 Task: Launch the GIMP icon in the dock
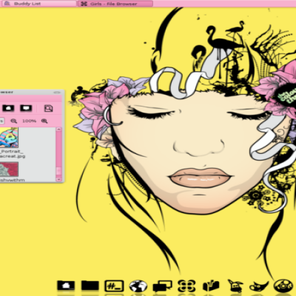(x=259, y=286)
